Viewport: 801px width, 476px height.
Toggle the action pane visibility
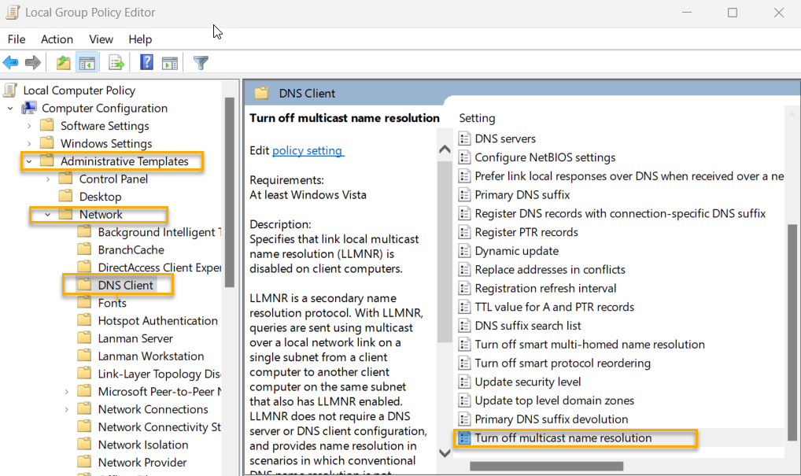tap(170, 62)
